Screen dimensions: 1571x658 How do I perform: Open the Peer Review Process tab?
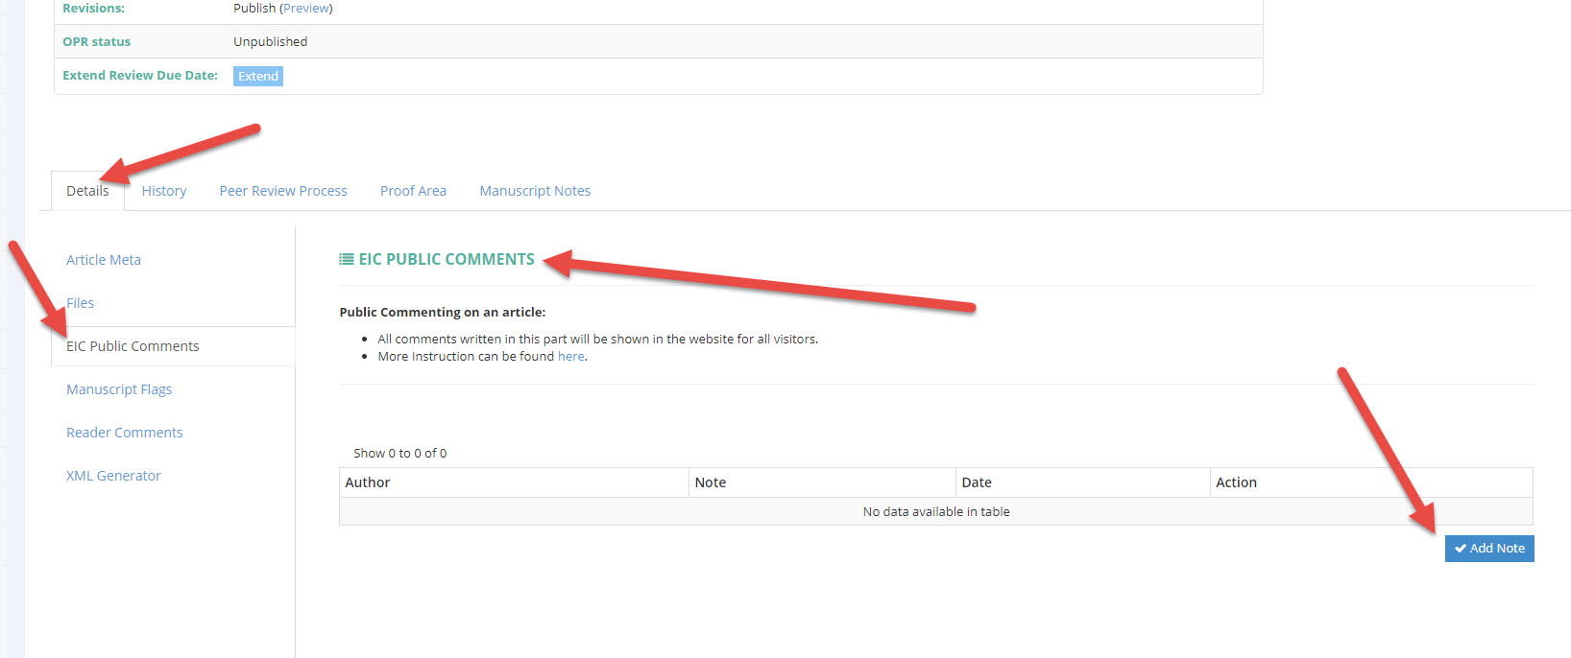click(x=283, y=191)
